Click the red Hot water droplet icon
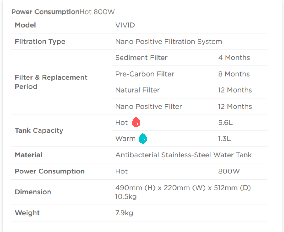Viewport: 284px width, 232px height. pyautogui.click(x=136, y=122)
